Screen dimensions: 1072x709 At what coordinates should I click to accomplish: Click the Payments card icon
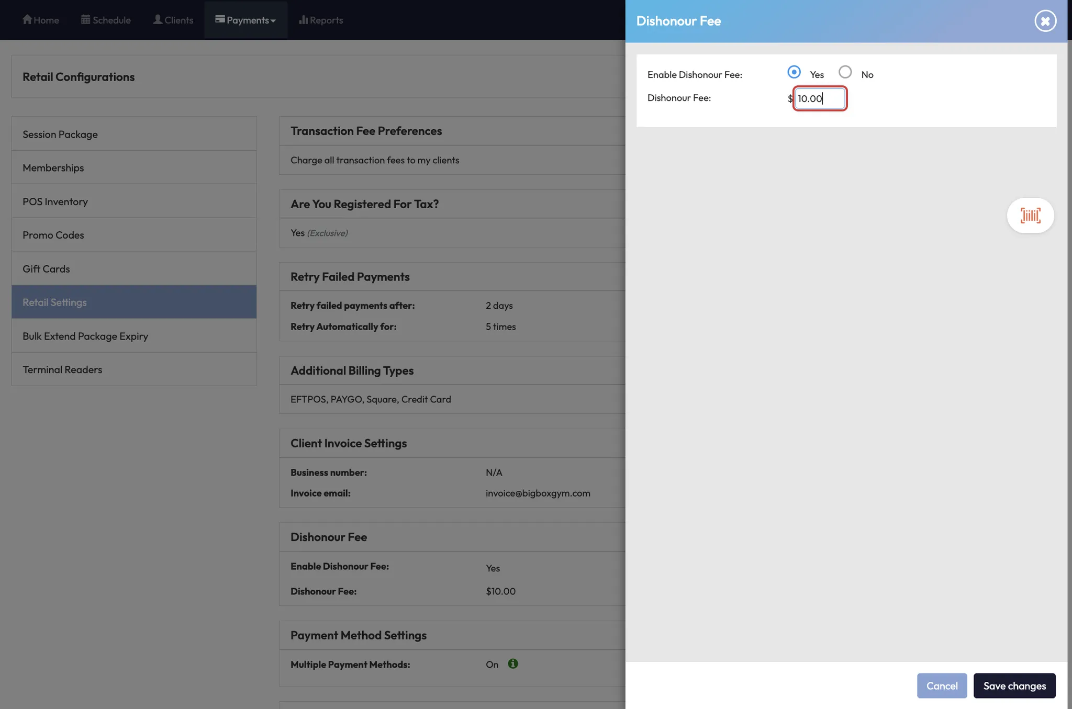[220, 19]
